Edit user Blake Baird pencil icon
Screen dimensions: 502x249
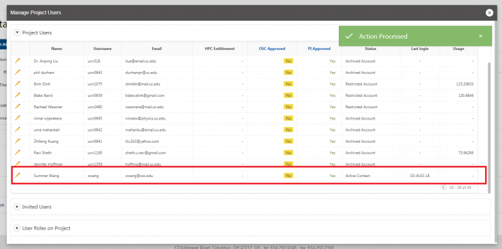point(18,95)
